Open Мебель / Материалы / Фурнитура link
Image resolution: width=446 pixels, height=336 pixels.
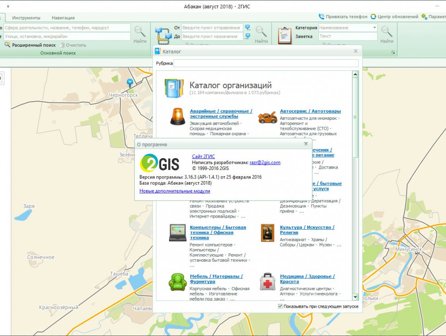[216, 279]
